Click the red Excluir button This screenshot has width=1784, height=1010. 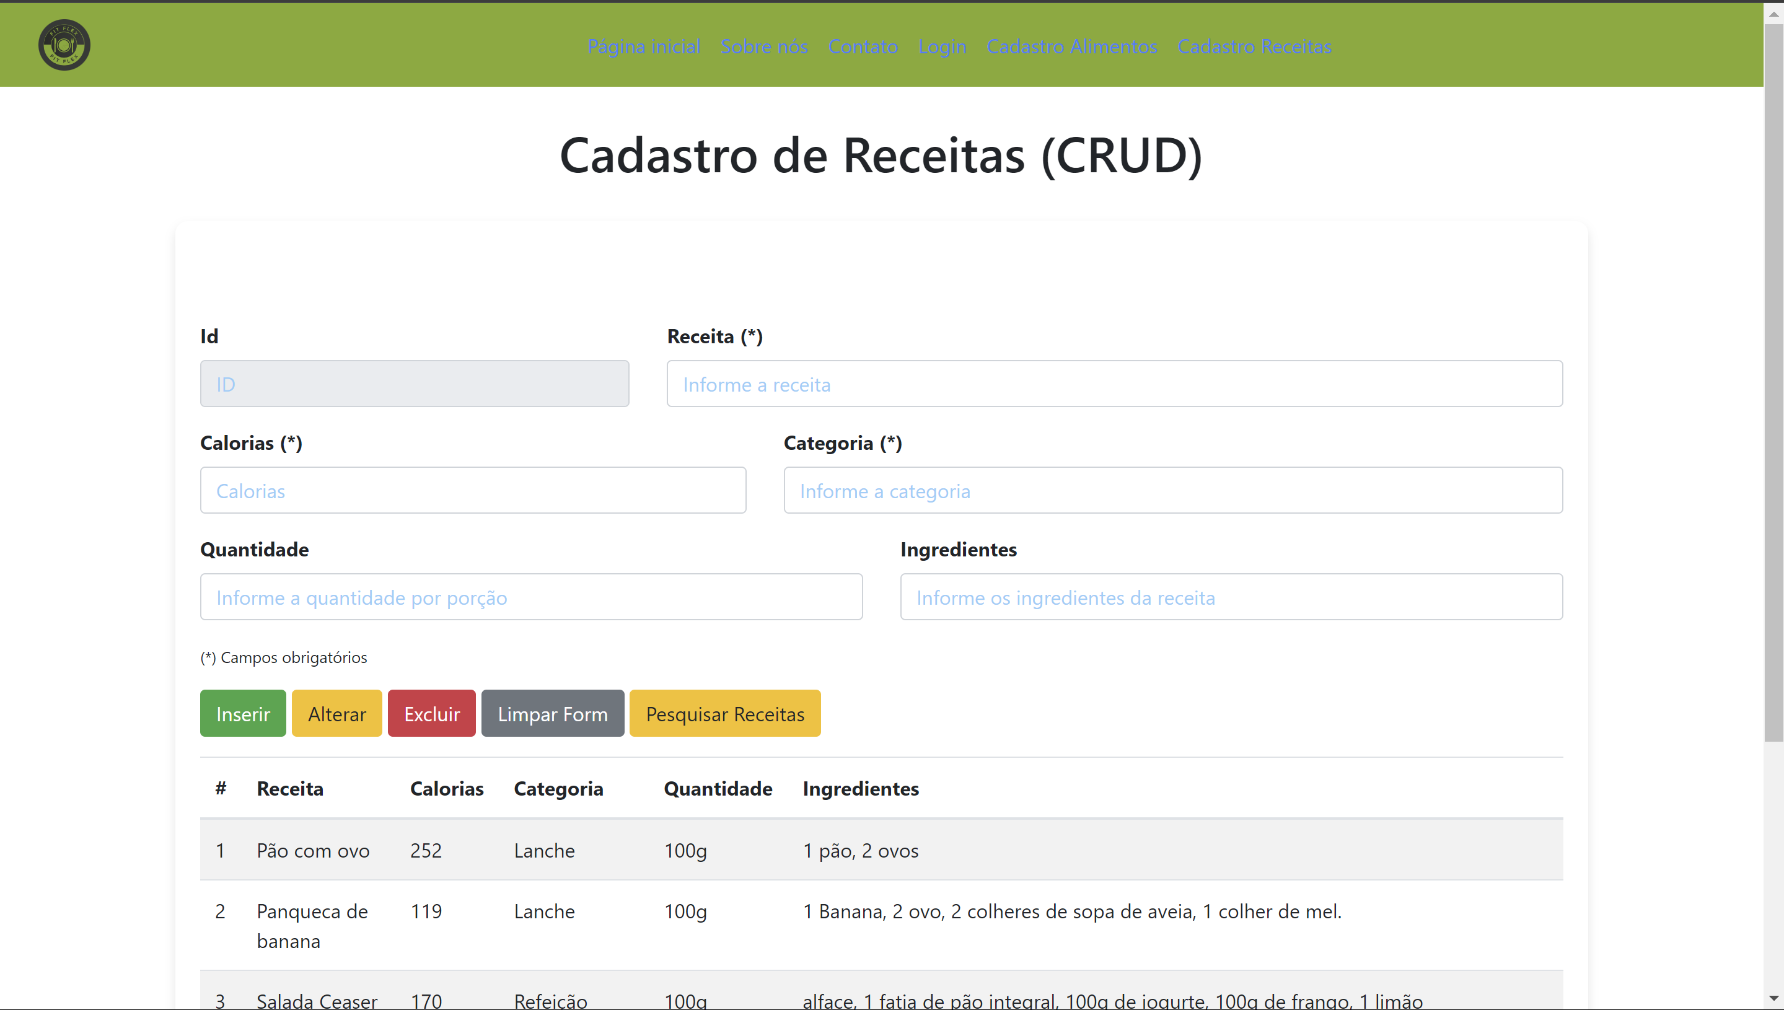(x=431, y=713)
